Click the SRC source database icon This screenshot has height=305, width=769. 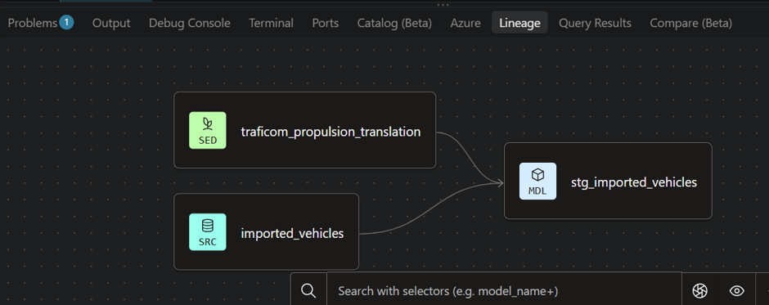[208, 232]
